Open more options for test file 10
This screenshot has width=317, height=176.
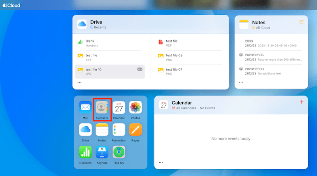click(x=140, y=69)
